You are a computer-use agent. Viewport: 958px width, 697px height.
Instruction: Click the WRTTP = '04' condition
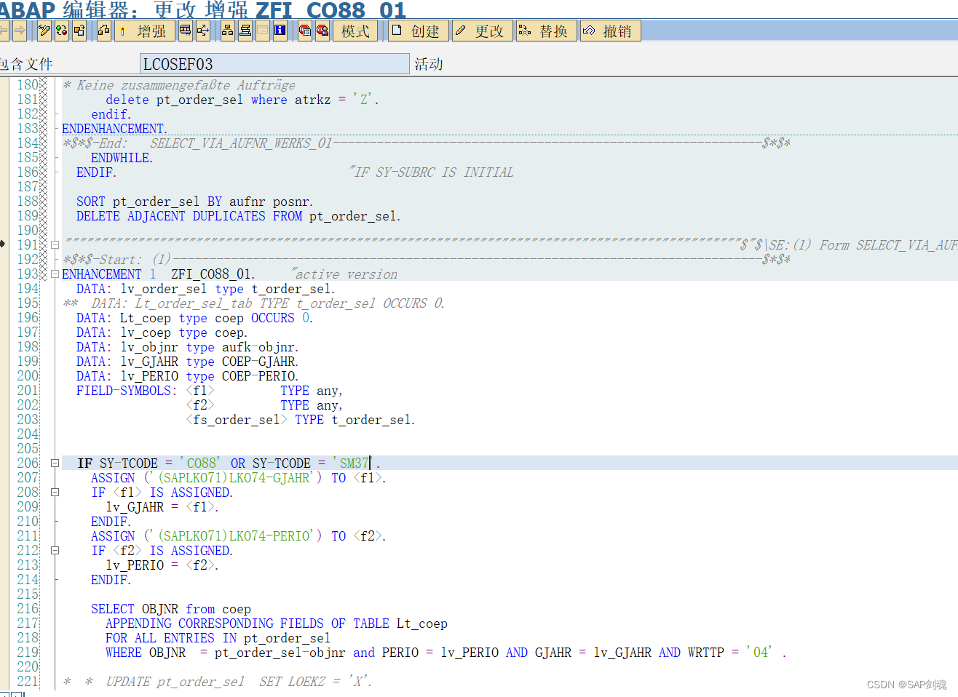click(729, 653)
